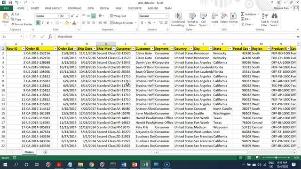Open the Order ID column filter dropdown
Screen dimensions: 301x169
[x=55, y=49]
